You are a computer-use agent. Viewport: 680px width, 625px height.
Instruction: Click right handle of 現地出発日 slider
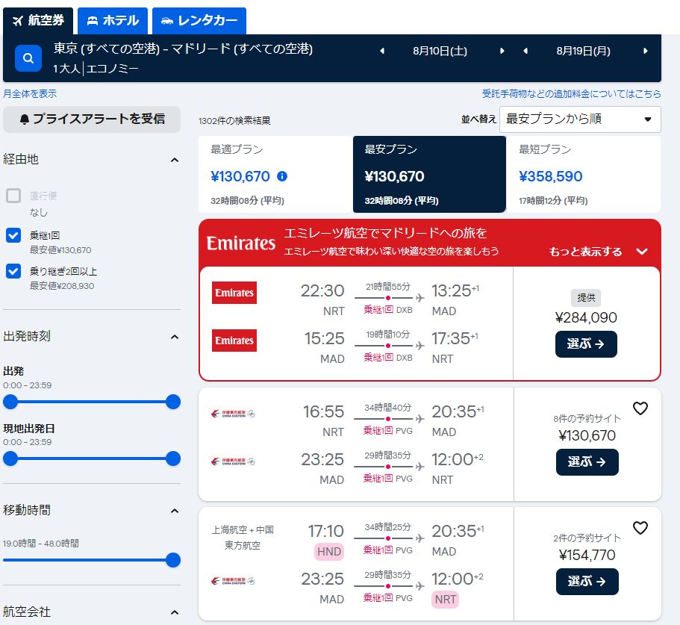point(173,458)
